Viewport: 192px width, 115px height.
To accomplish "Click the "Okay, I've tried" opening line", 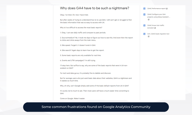I will pos(74,15).
